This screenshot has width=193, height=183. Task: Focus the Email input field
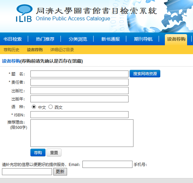pyautogui.click(x=107, y=164)
